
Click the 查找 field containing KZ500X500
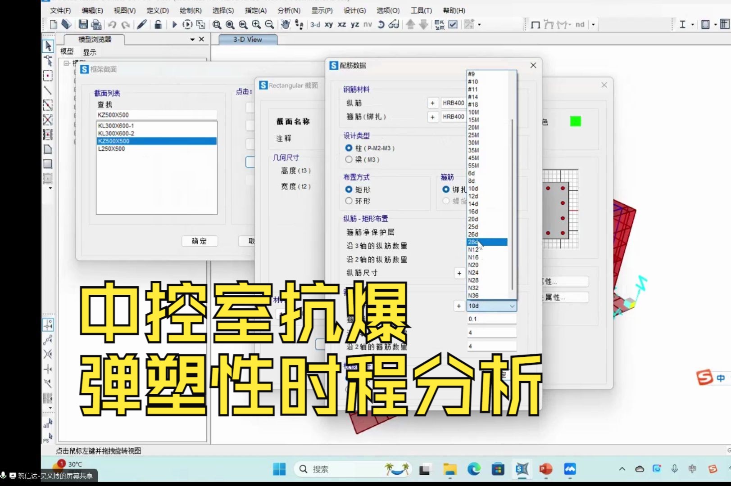click(157, 115)
